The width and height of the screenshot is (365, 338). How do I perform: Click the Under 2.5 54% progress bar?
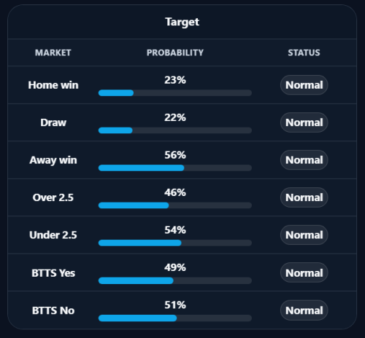(x=175, y=243)
